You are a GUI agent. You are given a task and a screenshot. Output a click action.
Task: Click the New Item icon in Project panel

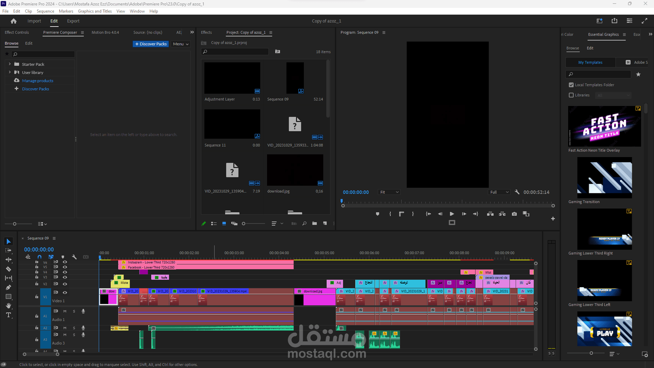tap(325, 224)
